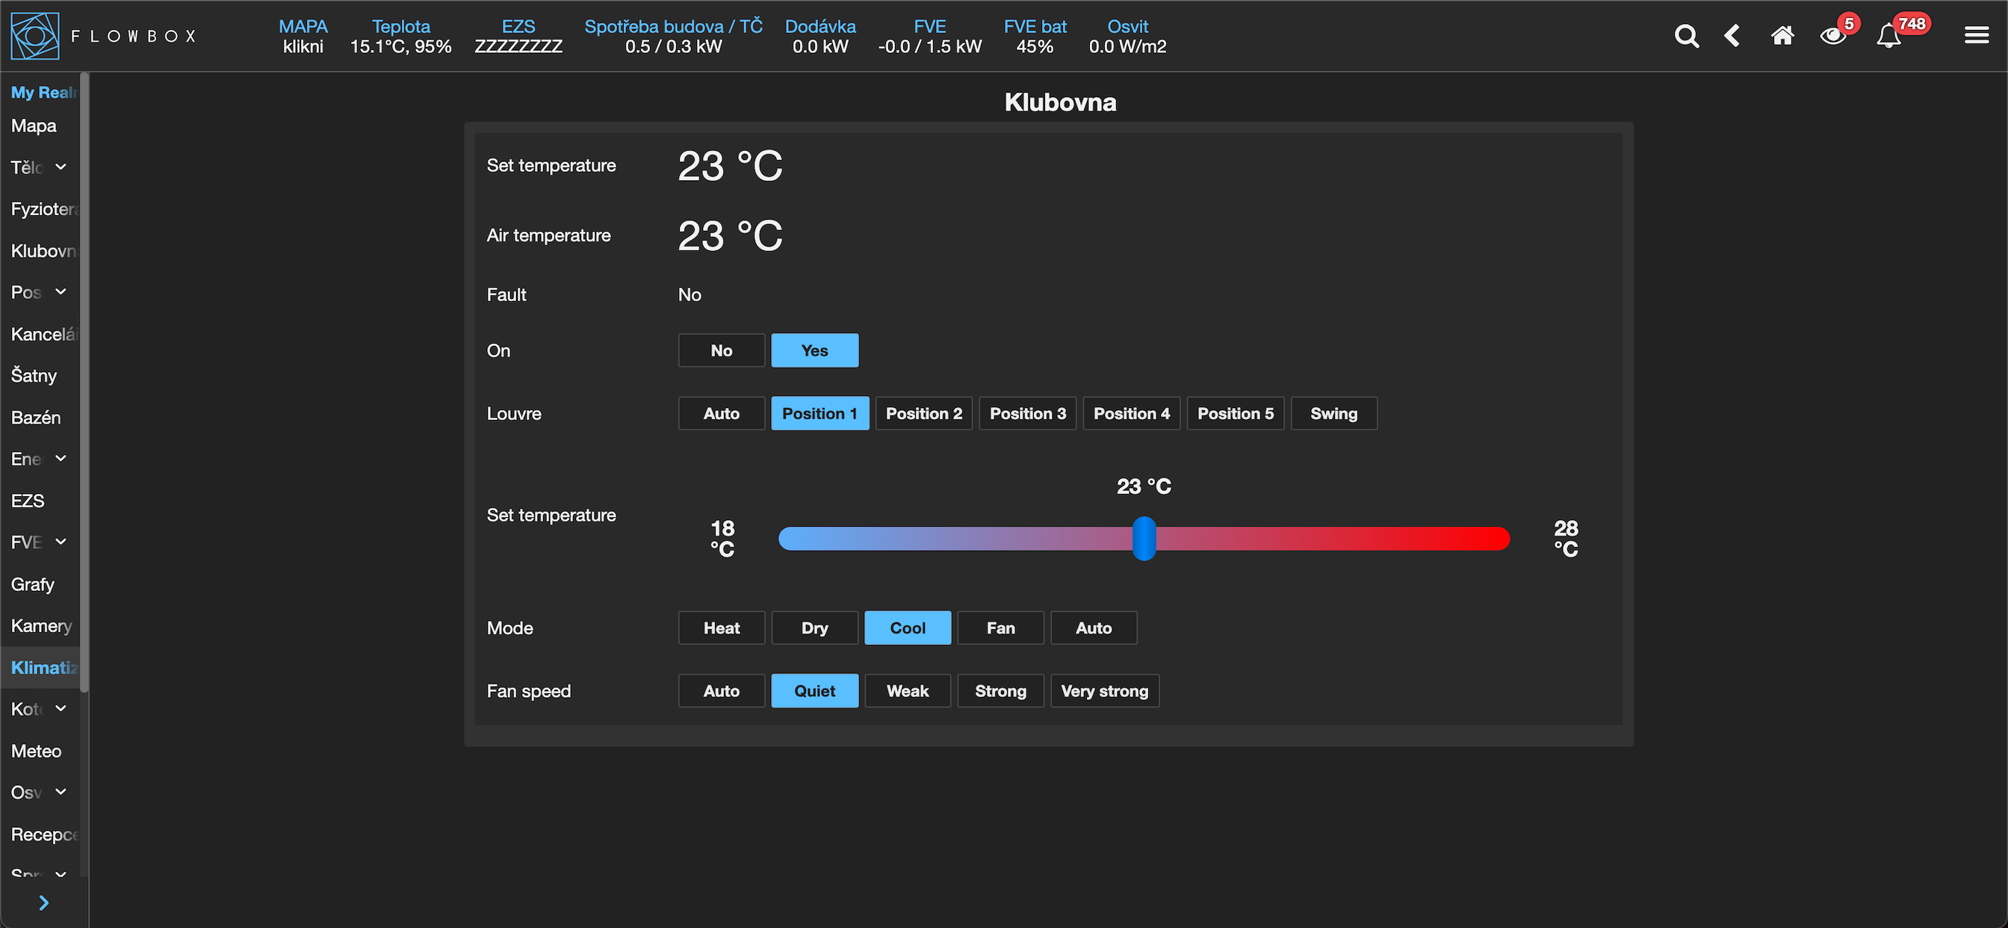
Task: Expand the Kot sidebar submenu chevron
Action: click(x=61, y=709)
